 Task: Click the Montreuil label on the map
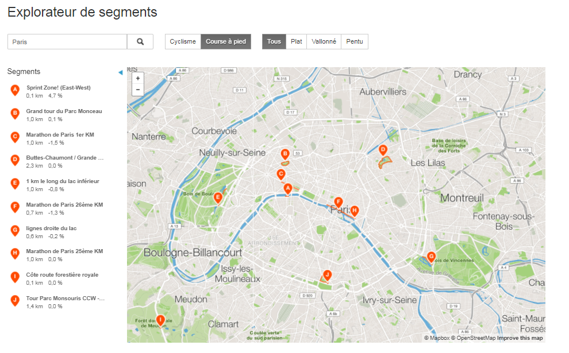tap(462, 198)
